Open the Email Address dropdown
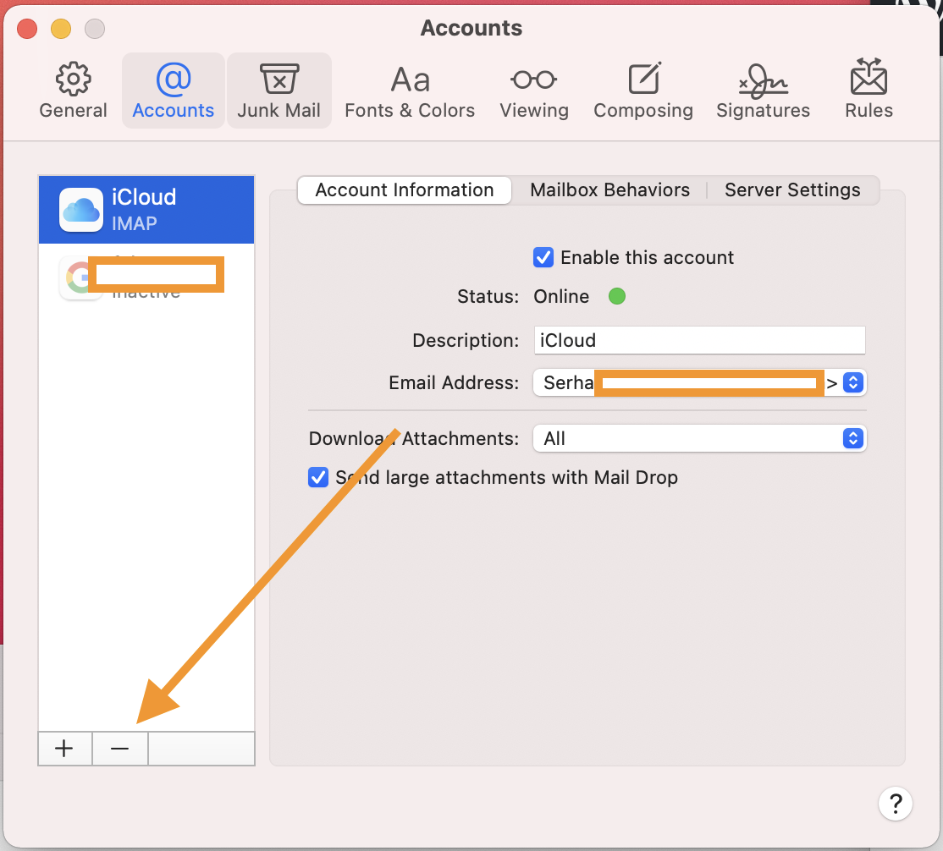This screenshot has width=943, height=851. [x=699, y=383]
